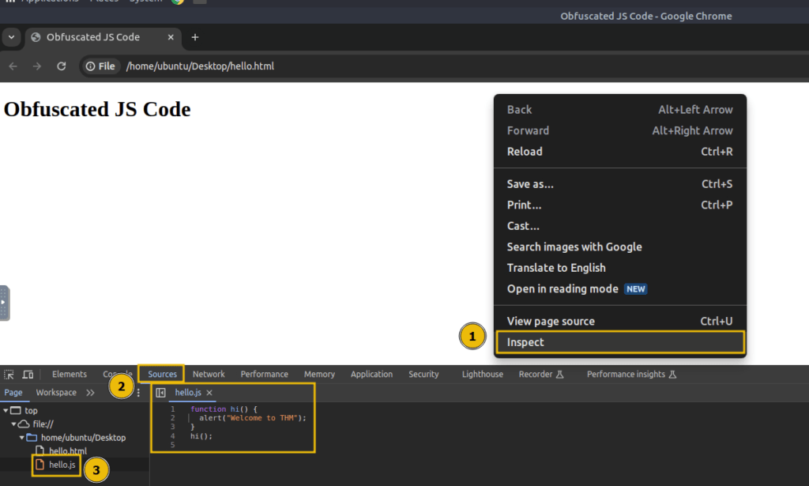Viewport: 809px width, 486px height.
Task: Show more navigator tabs chevron
Action: pyautogui.click(x=90, y=393)
